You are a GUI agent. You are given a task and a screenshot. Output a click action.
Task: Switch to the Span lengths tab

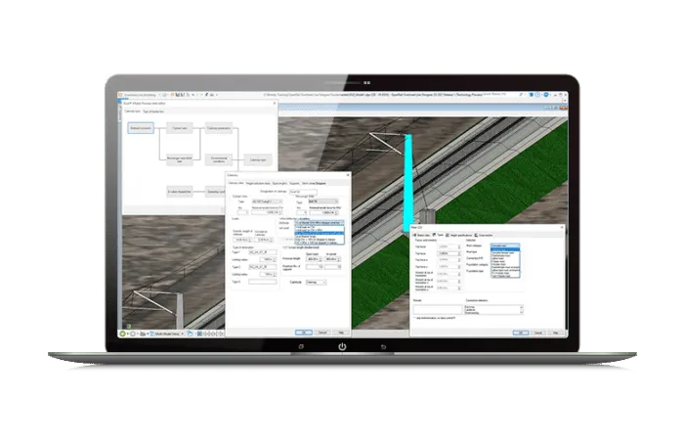pyautogui.click(x=279, y=182)
